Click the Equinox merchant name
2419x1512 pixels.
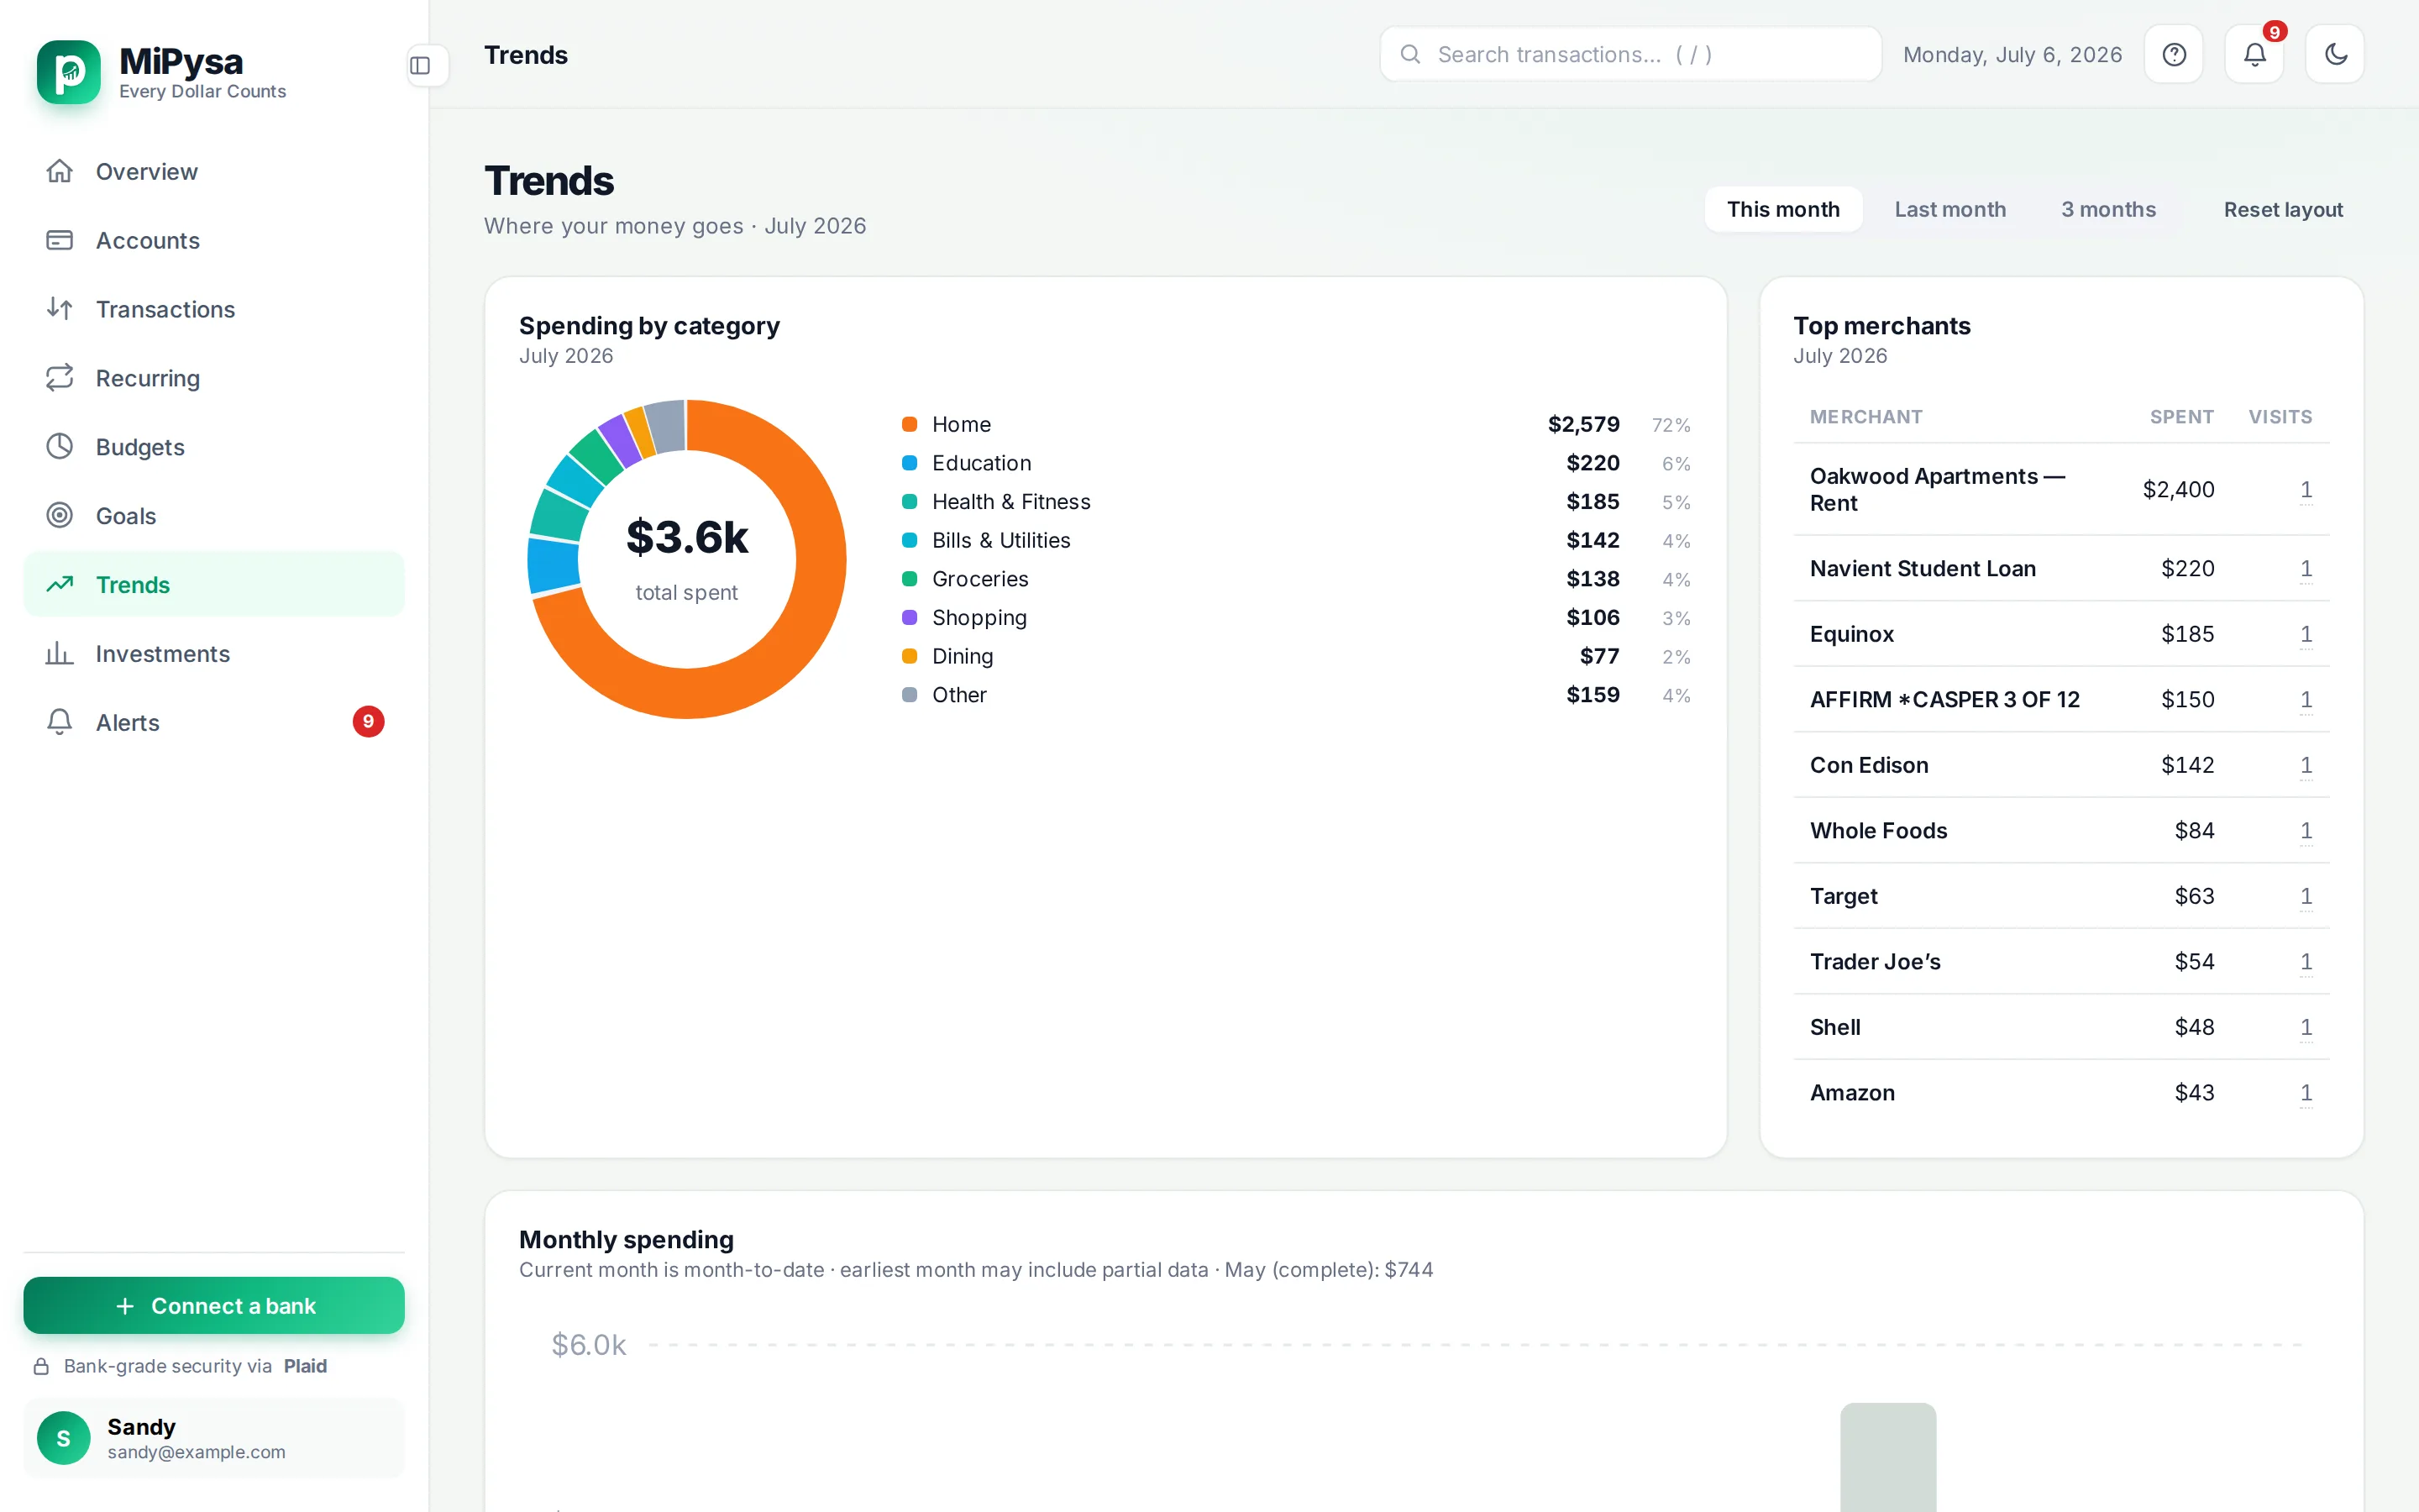coord(1851,634)
